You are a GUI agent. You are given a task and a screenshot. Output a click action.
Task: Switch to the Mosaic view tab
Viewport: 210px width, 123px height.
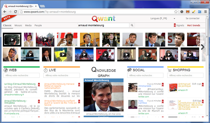coord(18,25)
